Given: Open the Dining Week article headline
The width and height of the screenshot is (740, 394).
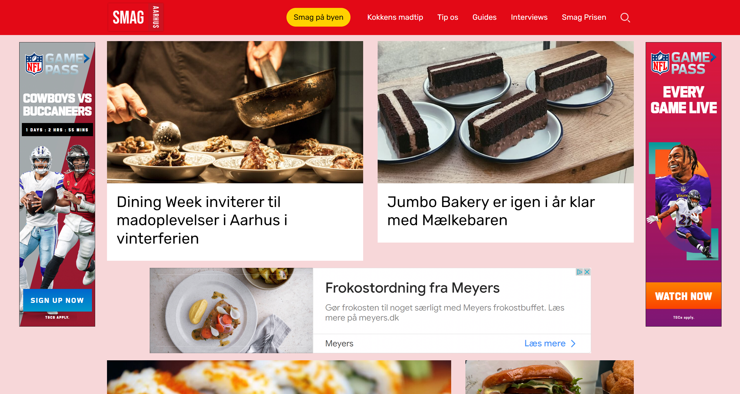Looking at the screenshot, I should click(x=202, y=220).
